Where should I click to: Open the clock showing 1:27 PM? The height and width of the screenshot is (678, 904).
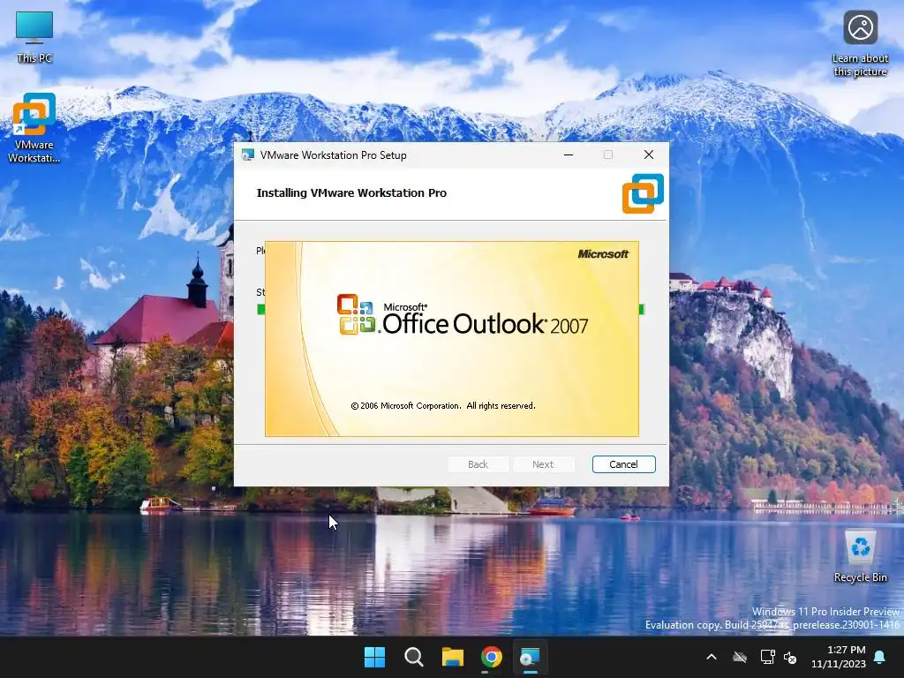tap(839, 657)
